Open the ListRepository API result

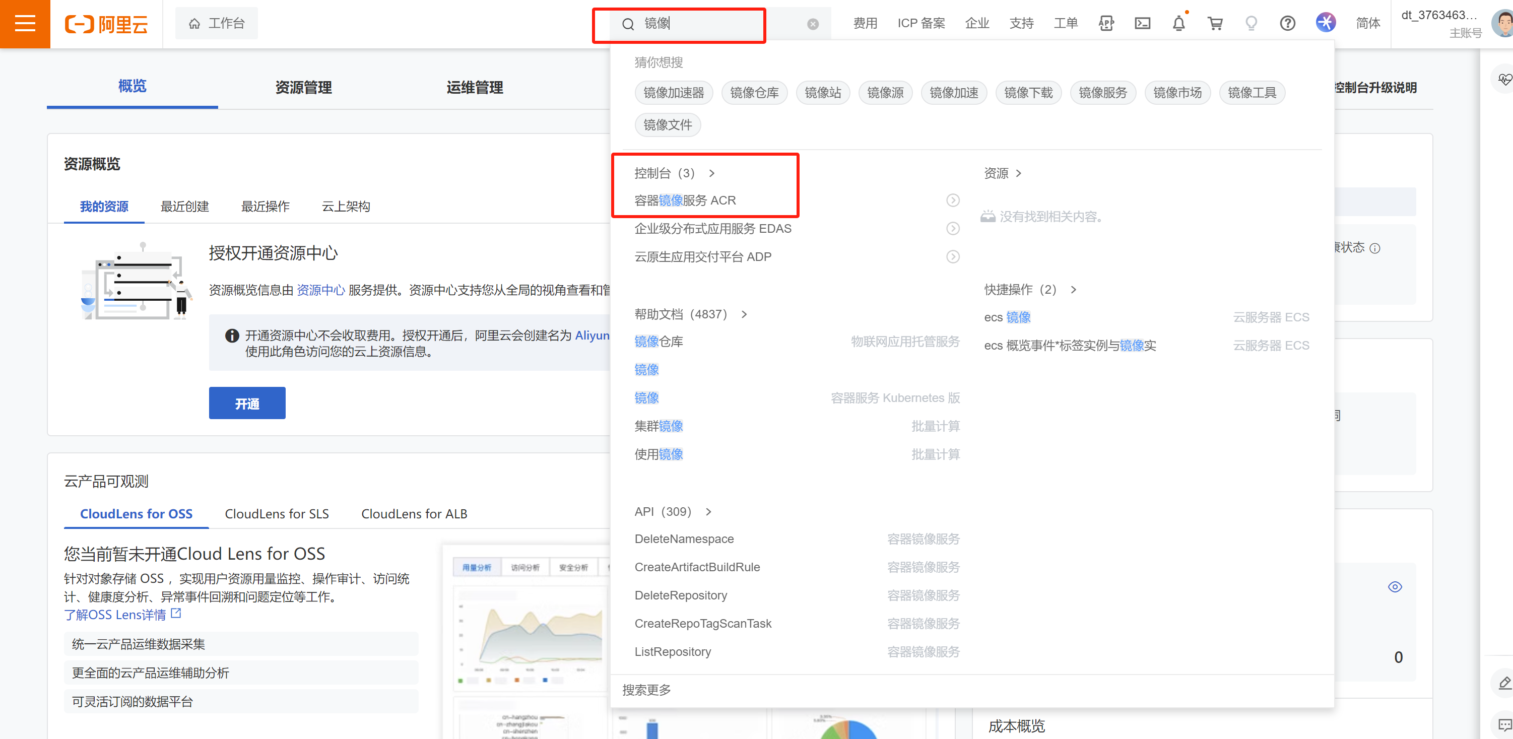point(673,652)
